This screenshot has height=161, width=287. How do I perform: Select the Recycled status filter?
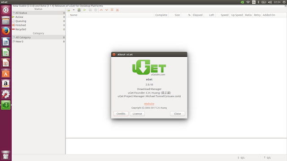click(x=39, y=29)
